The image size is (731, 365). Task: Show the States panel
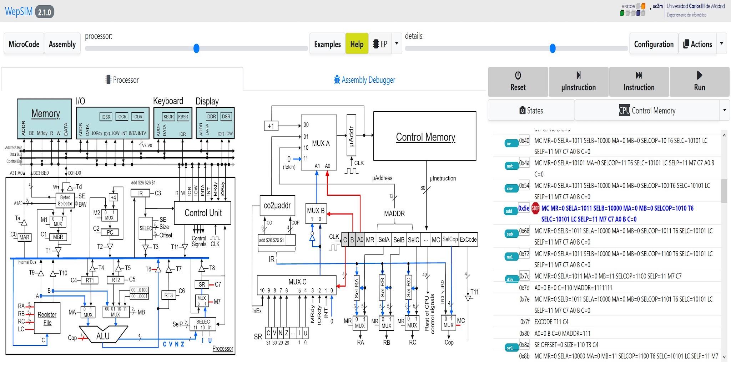(531, 110)
